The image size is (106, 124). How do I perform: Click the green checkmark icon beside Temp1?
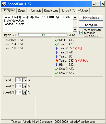click(x=57, y=44)
